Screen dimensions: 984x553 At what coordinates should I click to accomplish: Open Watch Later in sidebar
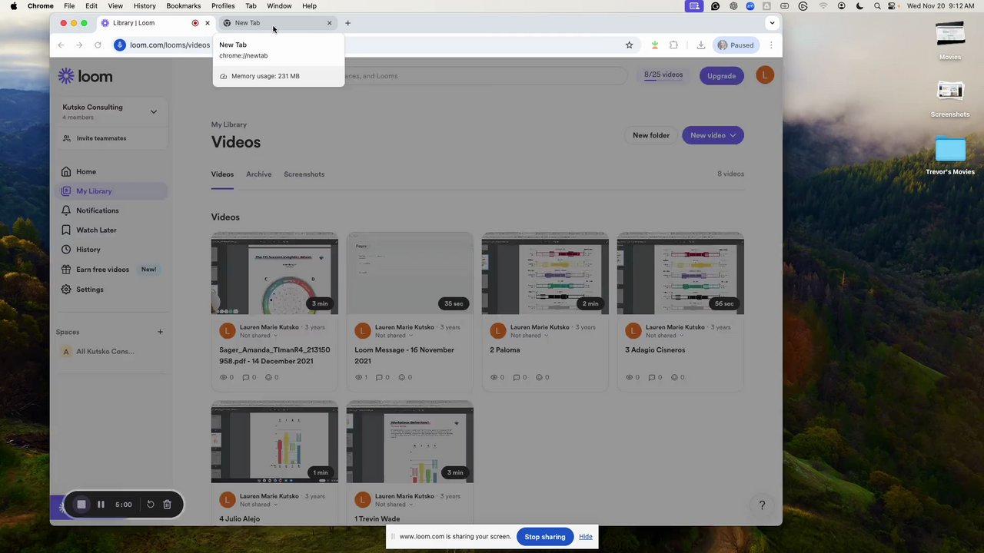pos(112,230)
